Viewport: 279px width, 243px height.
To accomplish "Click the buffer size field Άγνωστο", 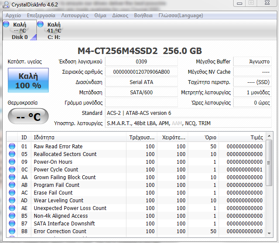I will [x=252, y=62].
